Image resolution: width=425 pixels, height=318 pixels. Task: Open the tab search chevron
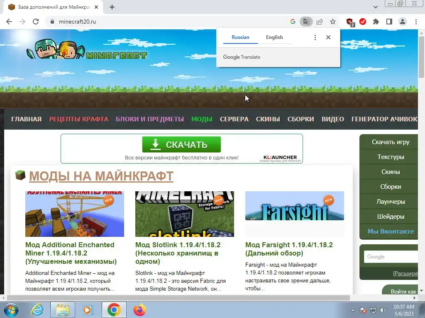375,7
